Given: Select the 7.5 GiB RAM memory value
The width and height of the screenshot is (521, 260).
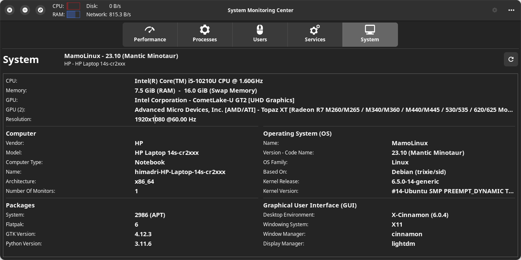Looking at the screenshot, I should pyautogui.click(x=196, y=91).
